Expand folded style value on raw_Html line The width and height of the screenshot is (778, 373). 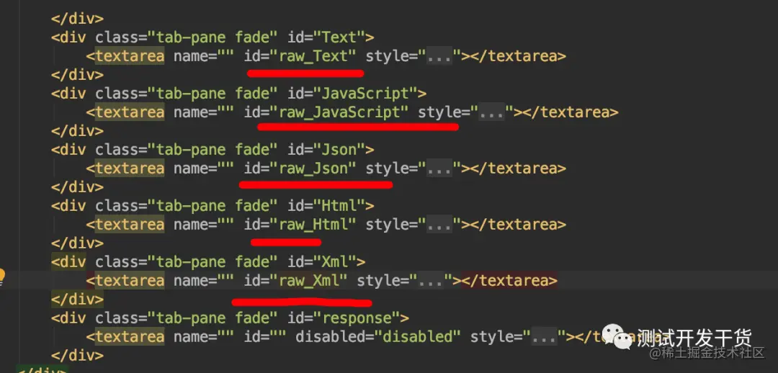(439, 225)
